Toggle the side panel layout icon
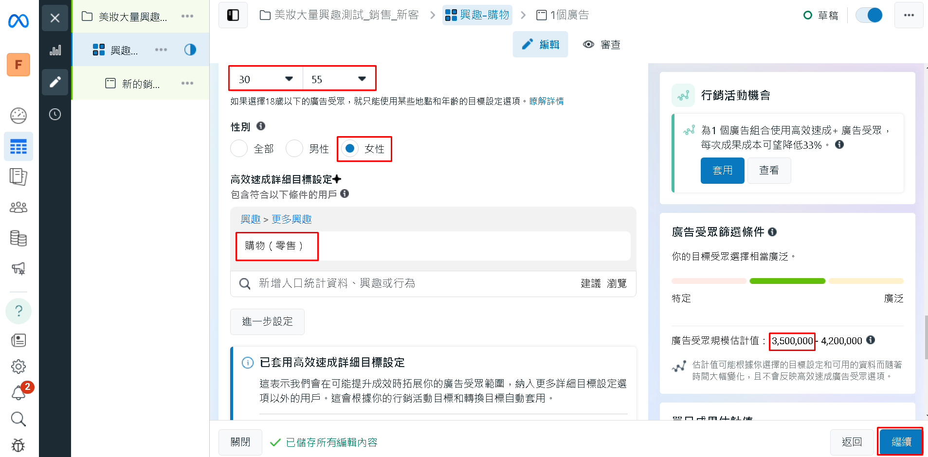Viewport: 928px width, 457px height. click(233, 15)
